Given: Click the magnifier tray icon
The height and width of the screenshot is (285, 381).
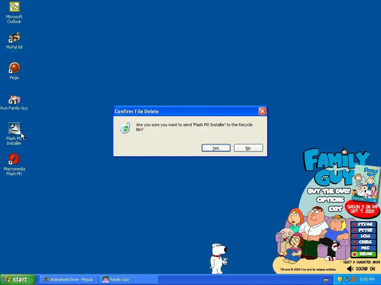Looking at the screenshot, I should (x=353, y=279).
